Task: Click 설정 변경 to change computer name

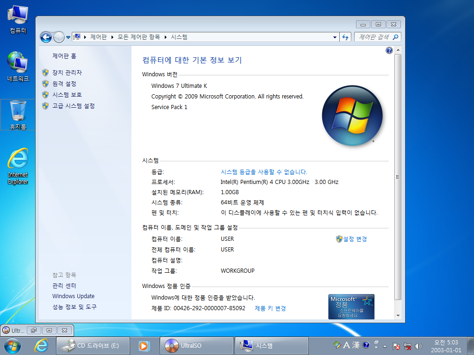Action: 355,239
